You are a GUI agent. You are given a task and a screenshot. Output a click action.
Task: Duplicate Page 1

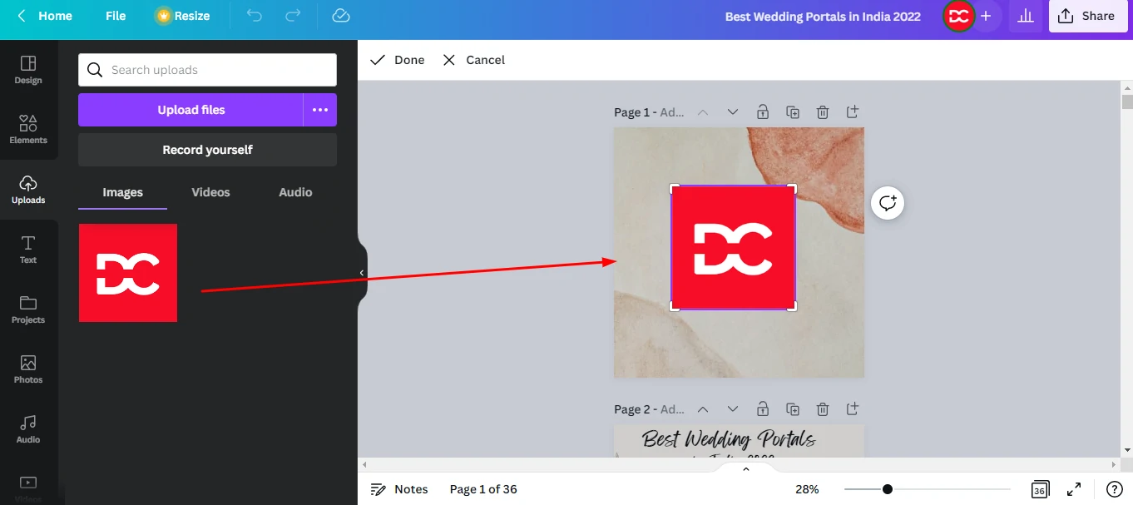(x=793, y=111)
